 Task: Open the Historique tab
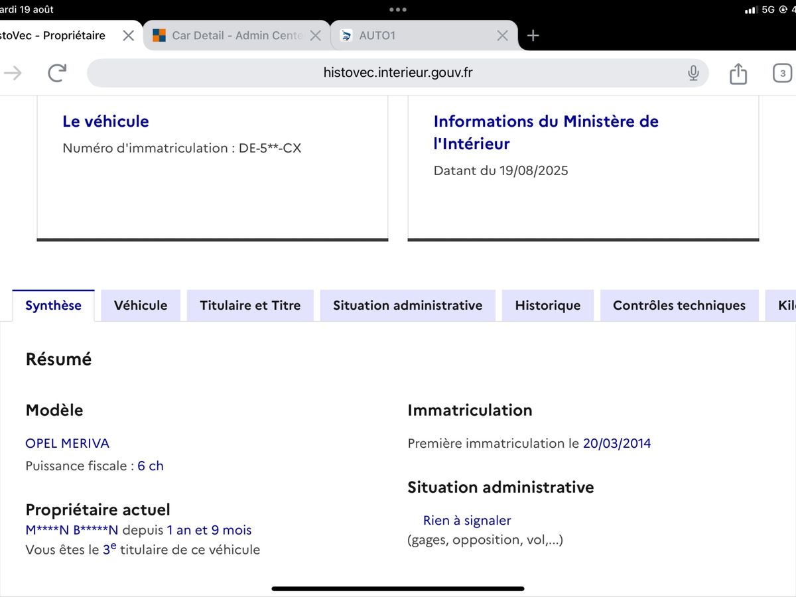(x=548, y=306)
